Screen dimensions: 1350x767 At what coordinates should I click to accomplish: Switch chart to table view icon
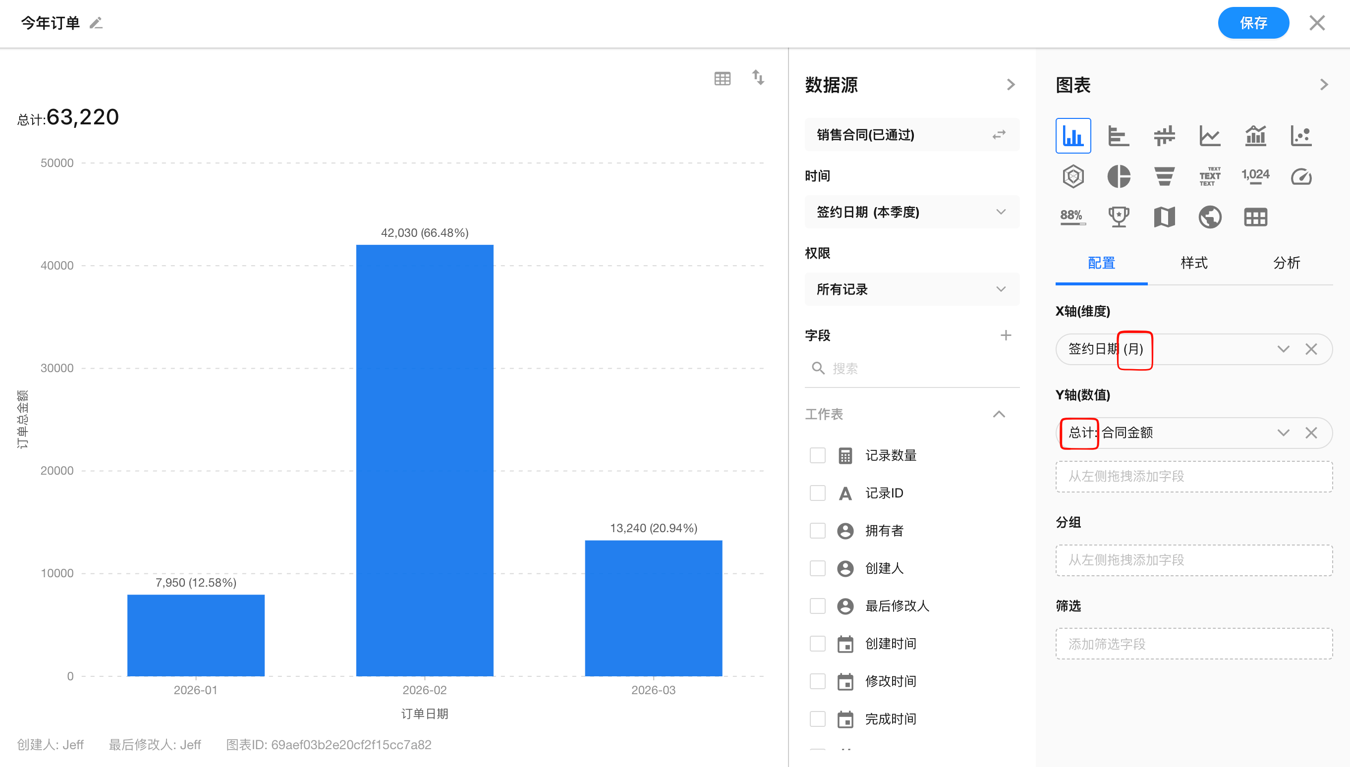722,78
